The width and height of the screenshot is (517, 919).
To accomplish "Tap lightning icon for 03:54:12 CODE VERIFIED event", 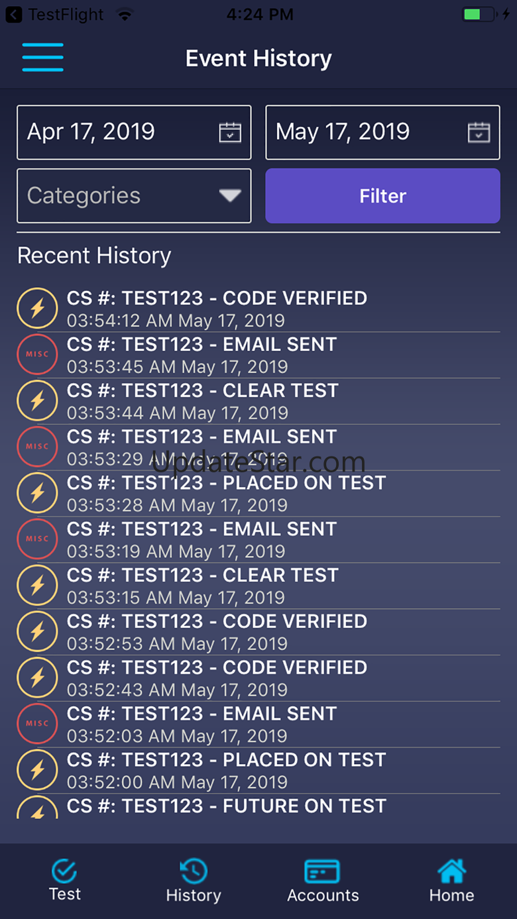I will click(x=37, y=308).
